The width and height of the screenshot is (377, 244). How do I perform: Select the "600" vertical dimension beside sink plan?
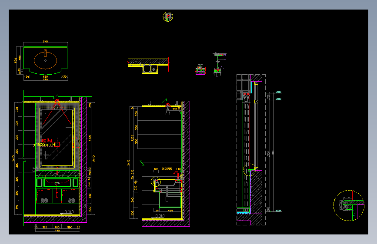(16, 60)
